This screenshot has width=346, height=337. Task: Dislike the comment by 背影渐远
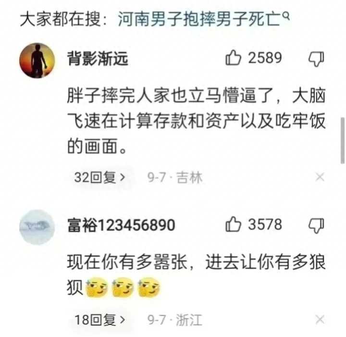(316, 59)
